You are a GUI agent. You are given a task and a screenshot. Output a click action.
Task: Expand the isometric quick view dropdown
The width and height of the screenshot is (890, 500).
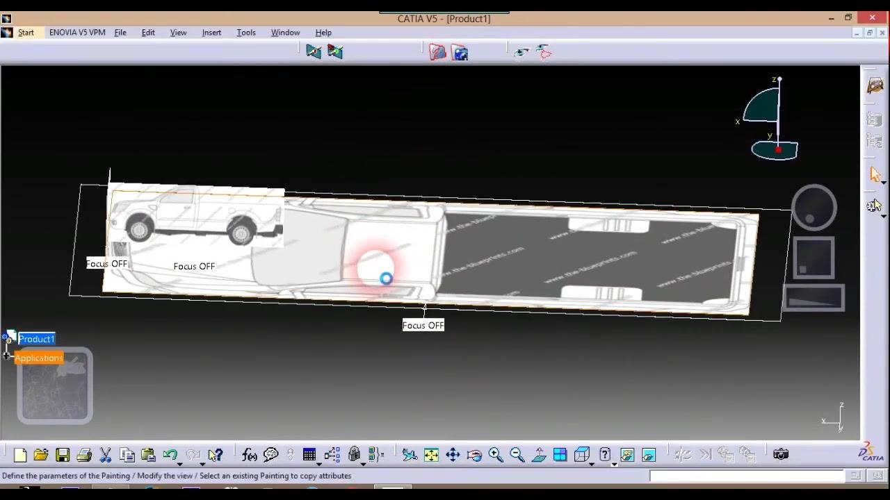pyautogui.click(x=591, y=463)
